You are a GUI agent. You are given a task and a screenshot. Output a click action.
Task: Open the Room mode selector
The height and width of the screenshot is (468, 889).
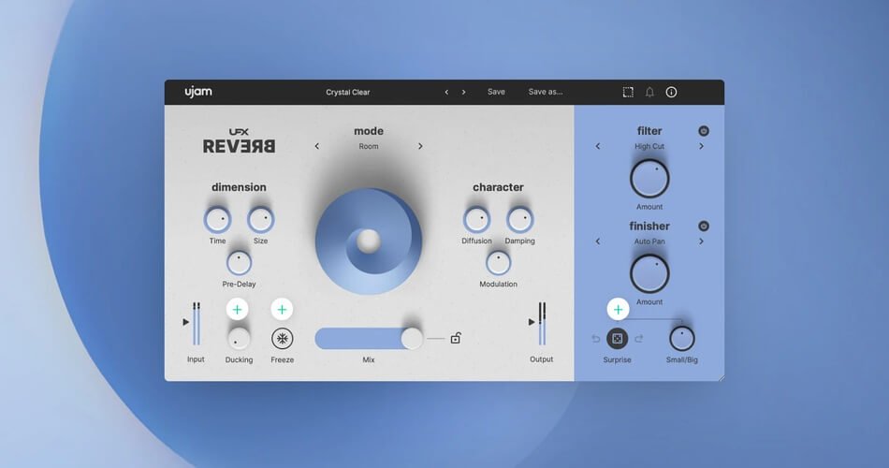click(x=369, y=146)
